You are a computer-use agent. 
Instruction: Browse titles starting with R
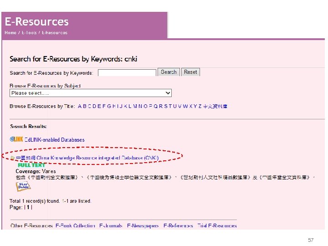tap(161, 106)
